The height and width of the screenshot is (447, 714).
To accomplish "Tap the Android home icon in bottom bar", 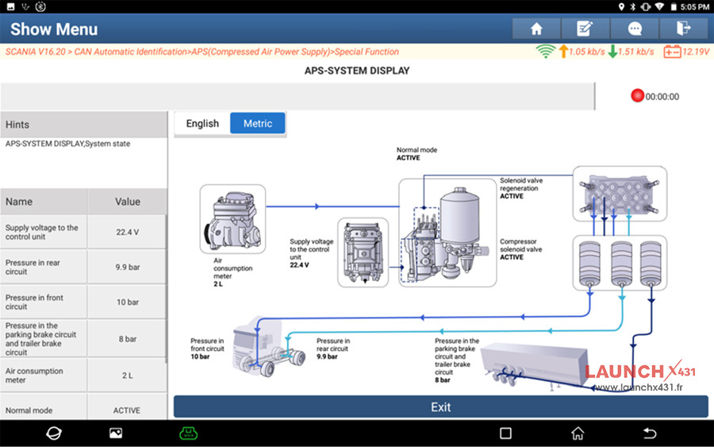I will click(578, 433).
